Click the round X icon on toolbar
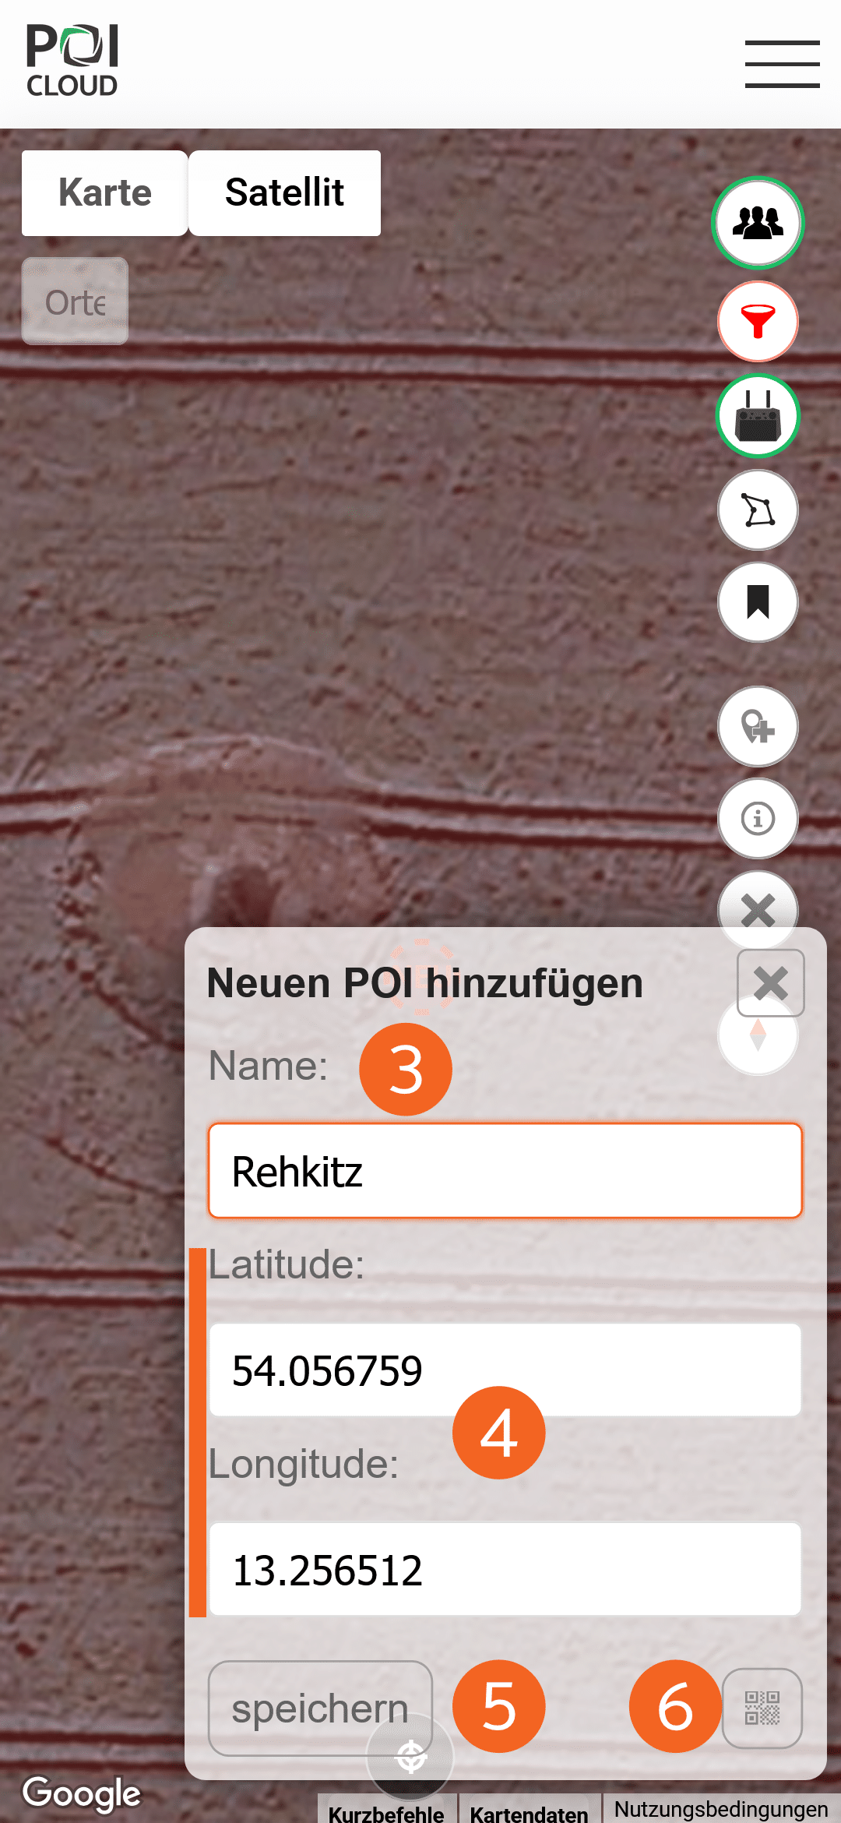Screen dimensions: 841x1823 [x=758, y=904]
